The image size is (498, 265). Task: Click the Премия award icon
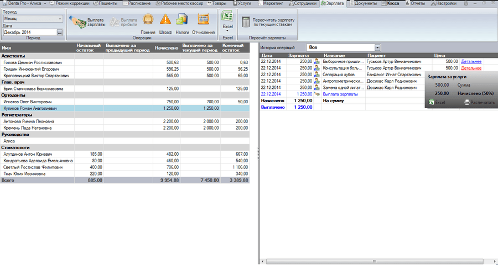coord(148,20)
